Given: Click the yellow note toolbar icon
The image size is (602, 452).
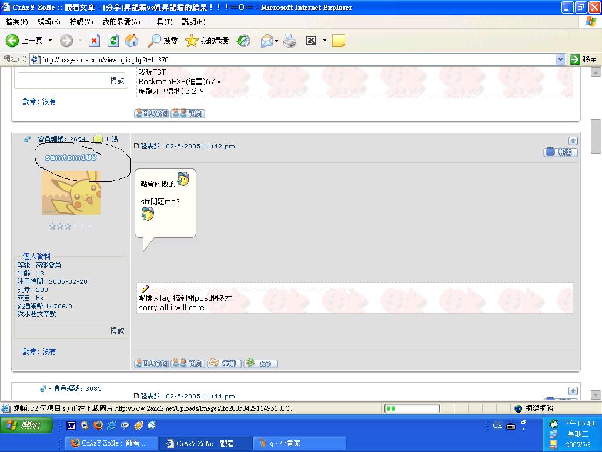Looking at the screenshot, I should [x=338, y=41].
